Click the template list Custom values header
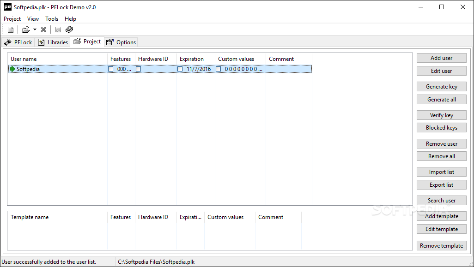Screen dimensions: 474x267 click(x=230, y=217)
